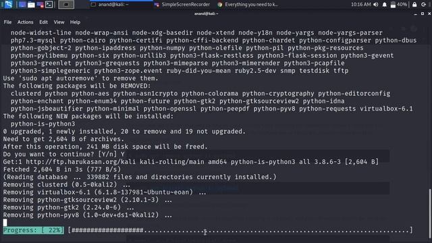The height and width of the screenshot is (243, 432).
Task: Click '0 upgraded, 1 newly installed' summary line
Action: click(124, 132)
